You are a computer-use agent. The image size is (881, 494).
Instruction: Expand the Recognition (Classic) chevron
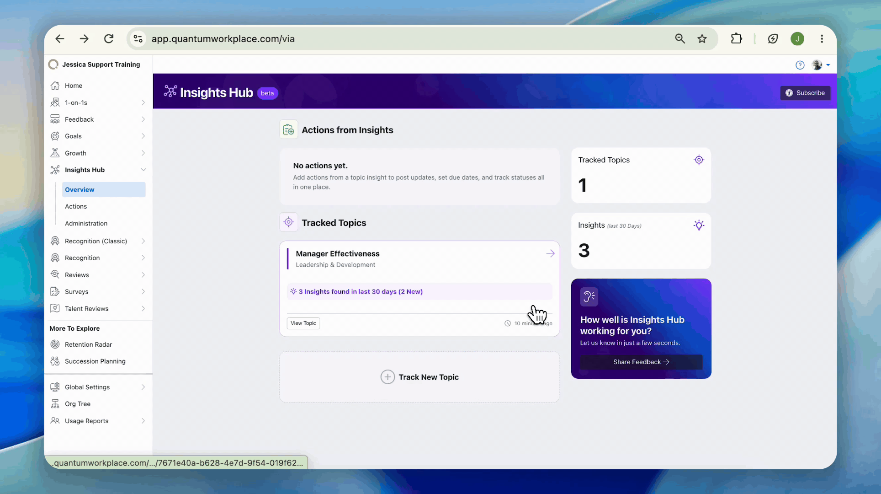click(143, 241)
